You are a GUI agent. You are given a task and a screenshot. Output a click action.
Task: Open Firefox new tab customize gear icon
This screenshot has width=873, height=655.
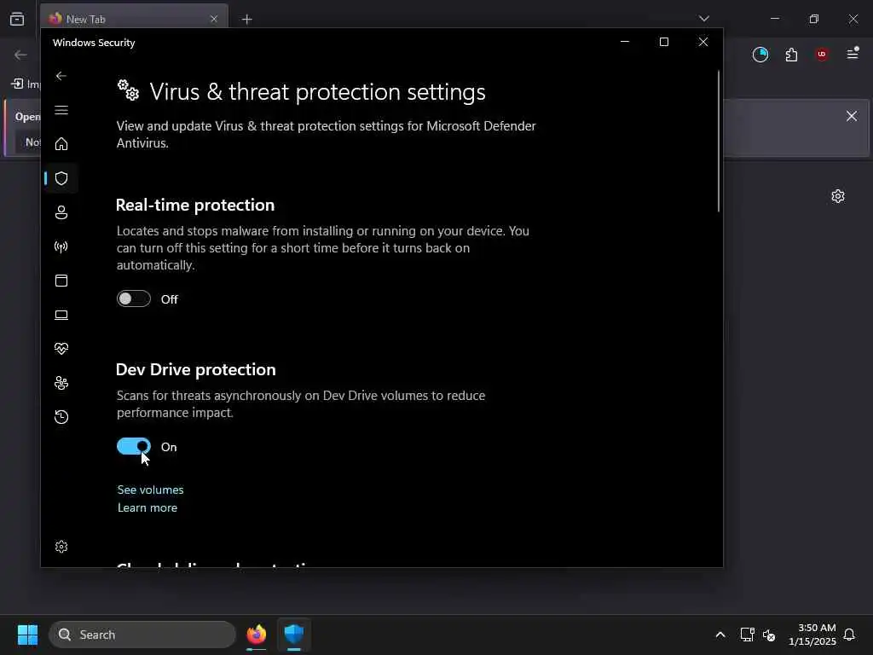[x=838, y=197]
